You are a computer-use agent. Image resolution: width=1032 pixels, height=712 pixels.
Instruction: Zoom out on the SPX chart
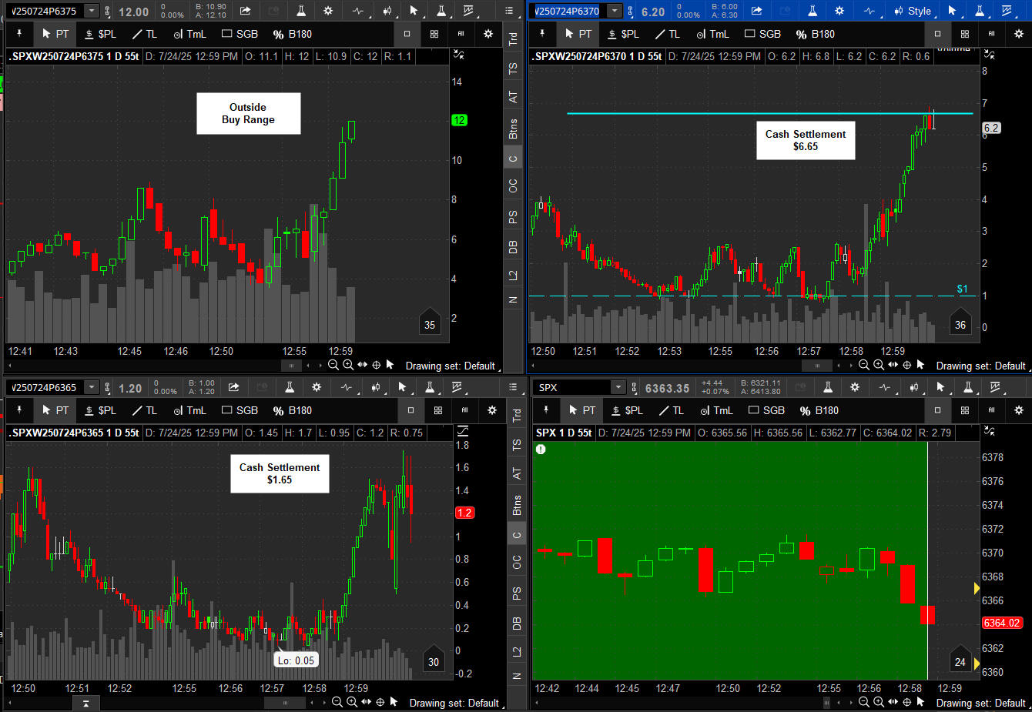(x=864, y=702)
